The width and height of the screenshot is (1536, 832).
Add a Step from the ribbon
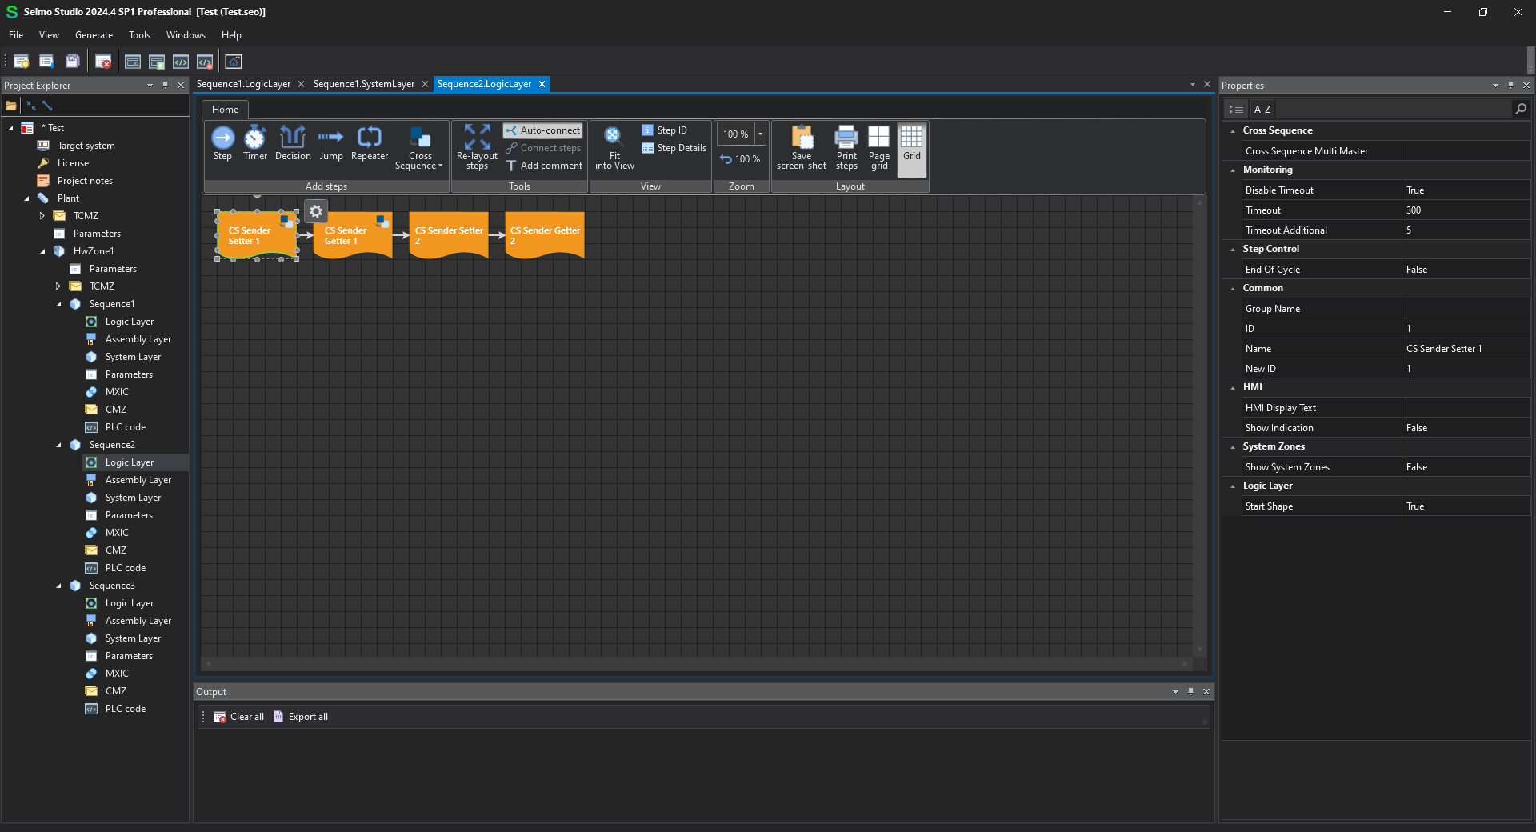(222, 144)
